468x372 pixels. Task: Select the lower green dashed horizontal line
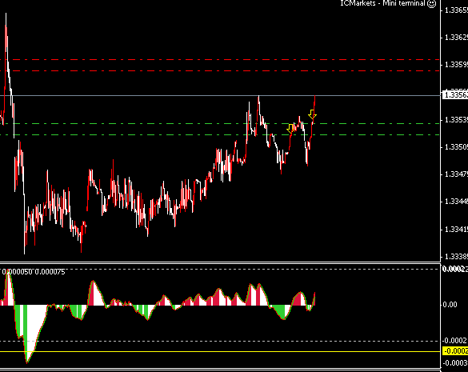pyautogui.click(x=220, y=134)
